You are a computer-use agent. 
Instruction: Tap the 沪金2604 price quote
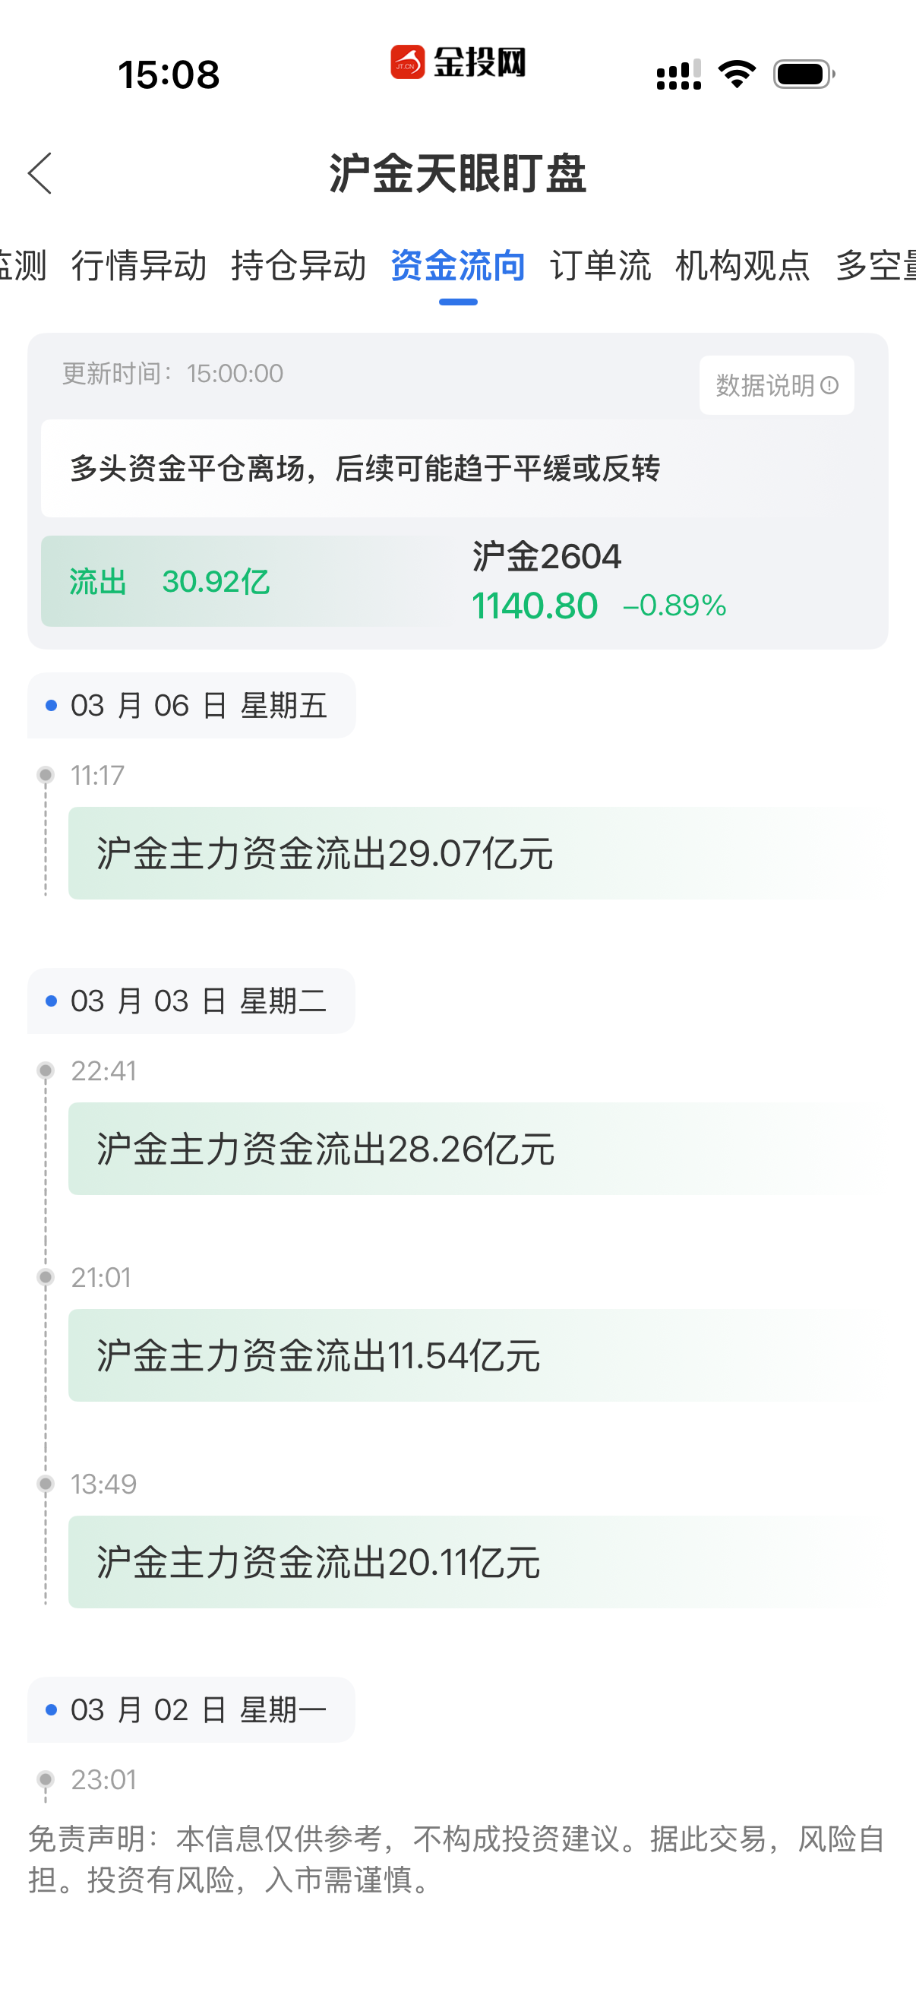(x=599, y=581)
